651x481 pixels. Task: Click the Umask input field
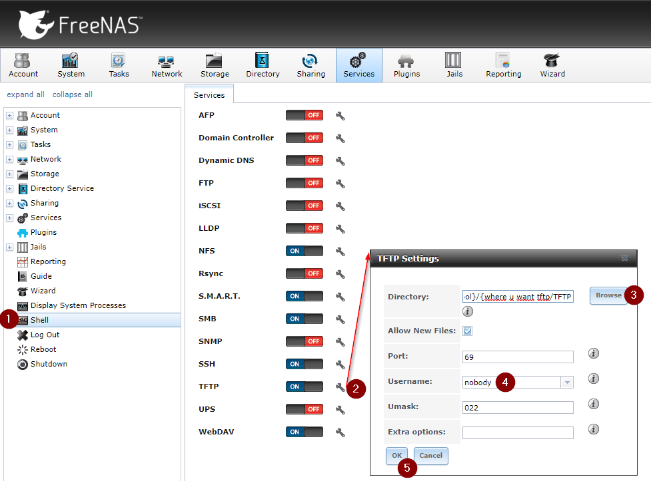(518, 408)
